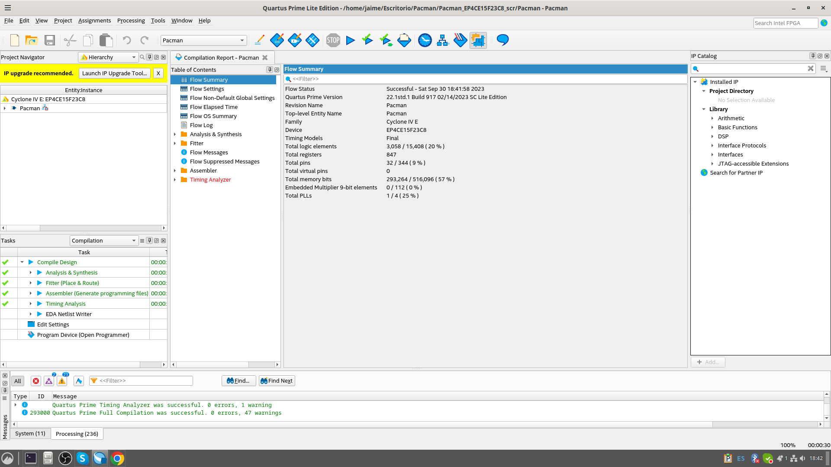Open the Programmer toolbar icon
The width and height of the screenshot is (831, 467).
(461, 40)
